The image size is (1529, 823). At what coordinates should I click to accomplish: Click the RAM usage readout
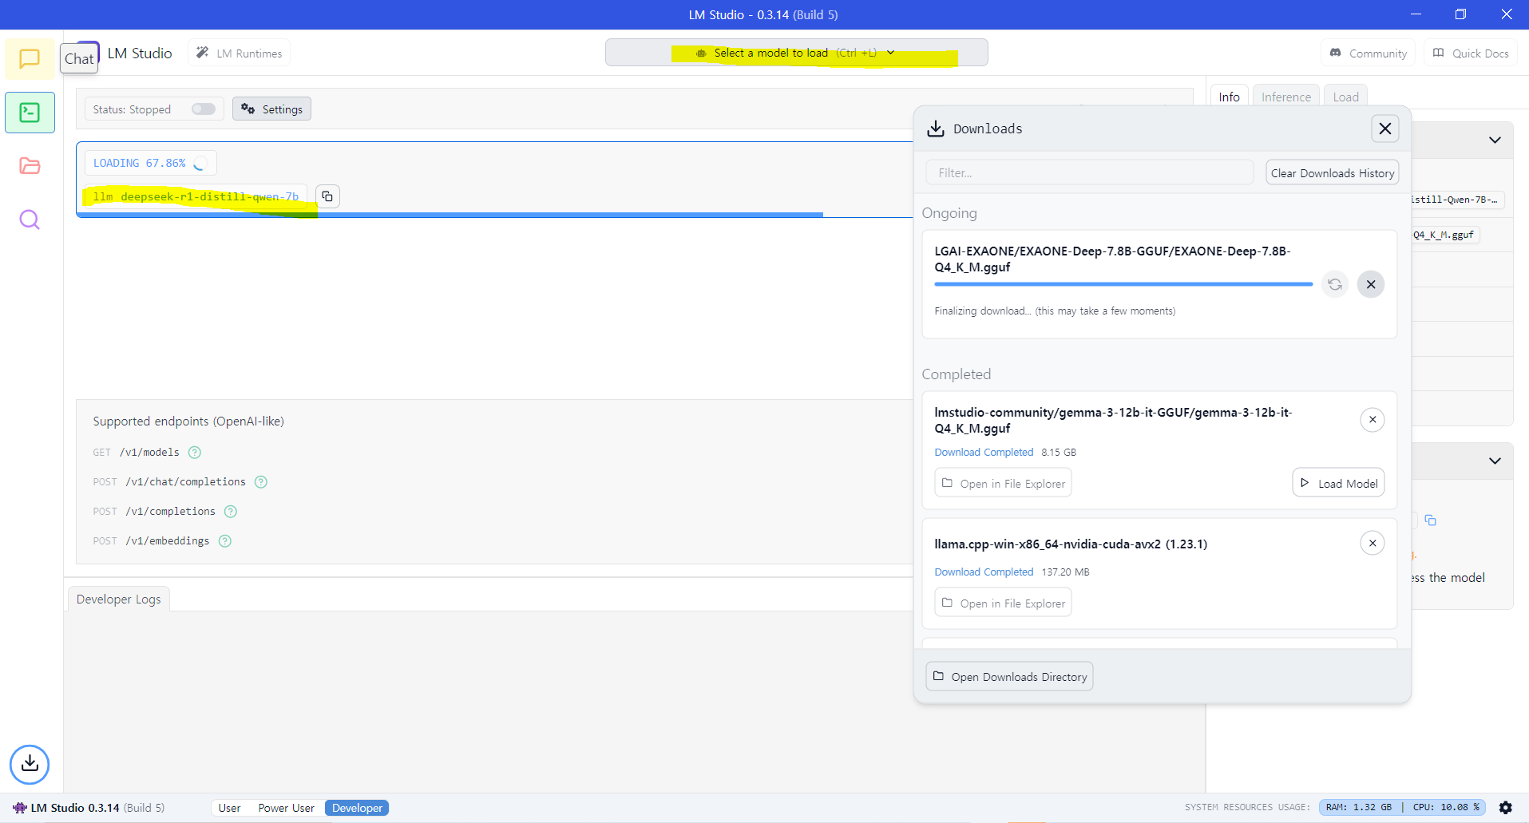1359,808
